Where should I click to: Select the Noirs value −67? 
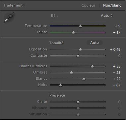[x=117, y=85]
